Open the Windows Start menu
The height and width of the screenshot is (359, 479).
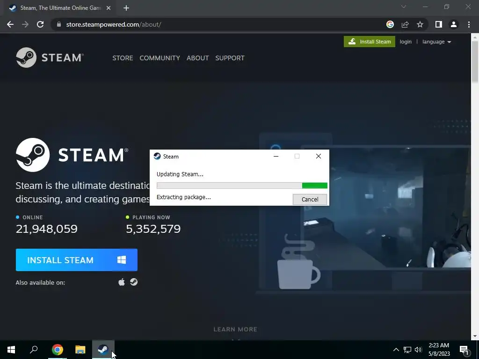click(11, 350)
